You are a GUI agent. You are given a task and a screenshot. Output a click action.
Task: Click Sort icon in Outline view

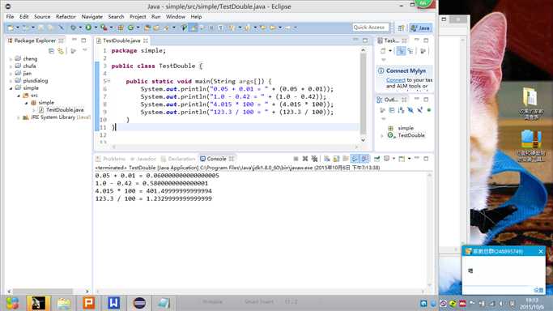click(401, 110)
